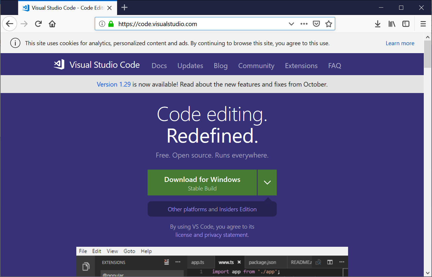Toggle the browser sidebar
Viewport: 432px width, 277px height.
pos(406,24)
